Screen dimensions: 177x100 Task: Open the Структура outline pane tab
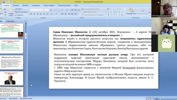pos(10,21)
